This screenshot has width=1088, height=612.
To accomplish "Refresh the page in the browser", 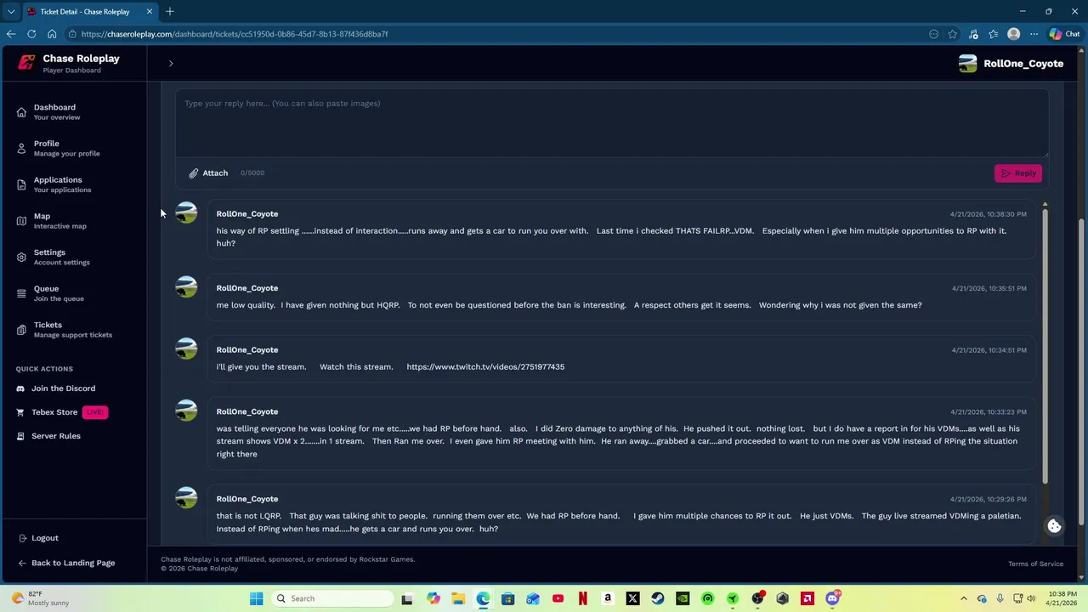I will (x=31, y=34).
